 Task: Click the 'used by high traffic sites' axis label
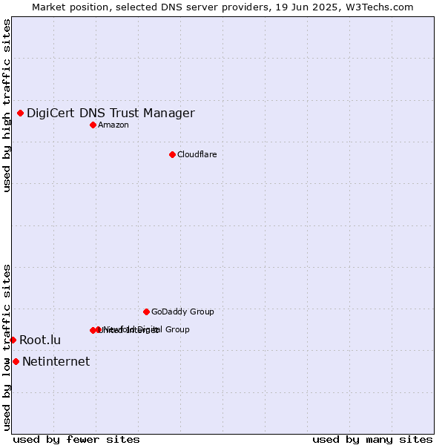tap(7, 105)
